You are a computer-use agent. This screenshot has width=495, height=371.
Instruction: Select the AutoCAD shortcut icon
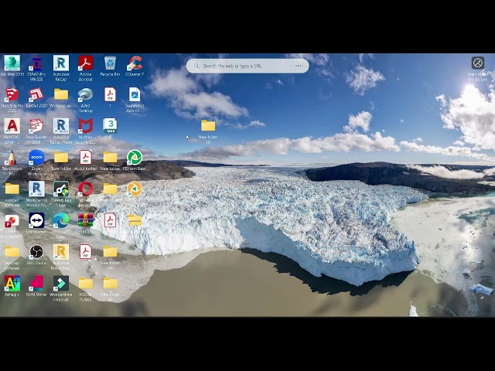(12, 126)
